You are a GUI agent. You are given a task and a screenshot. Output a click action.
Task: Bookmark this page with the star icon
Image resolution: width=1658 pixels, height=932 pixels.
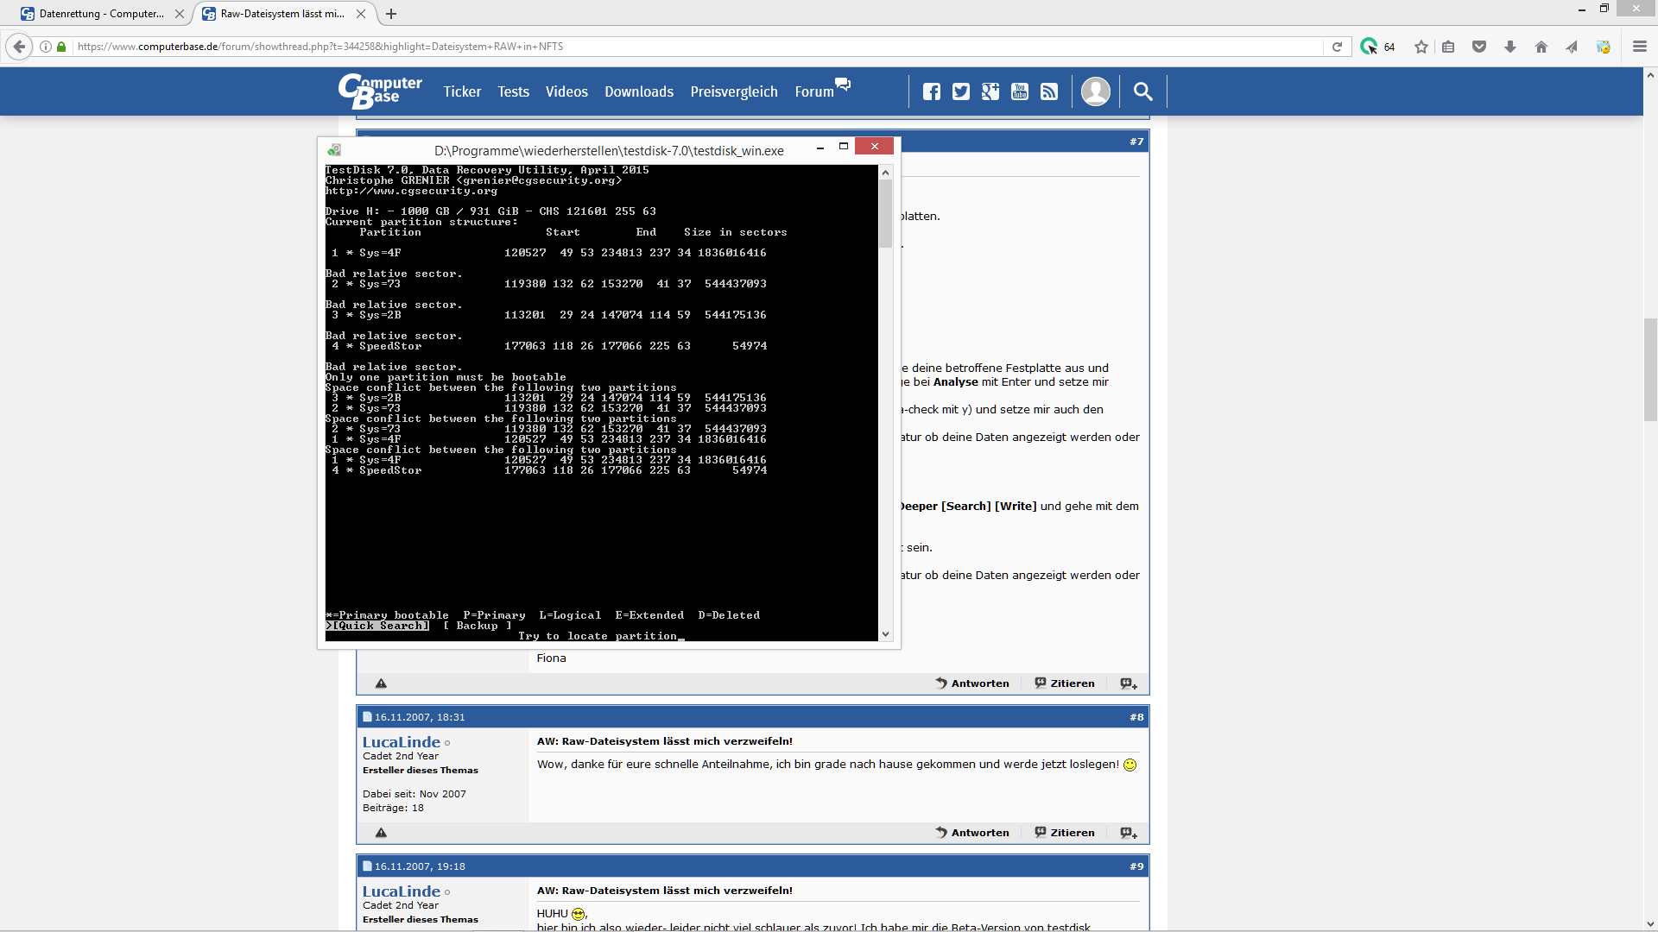coord(1421,47)
